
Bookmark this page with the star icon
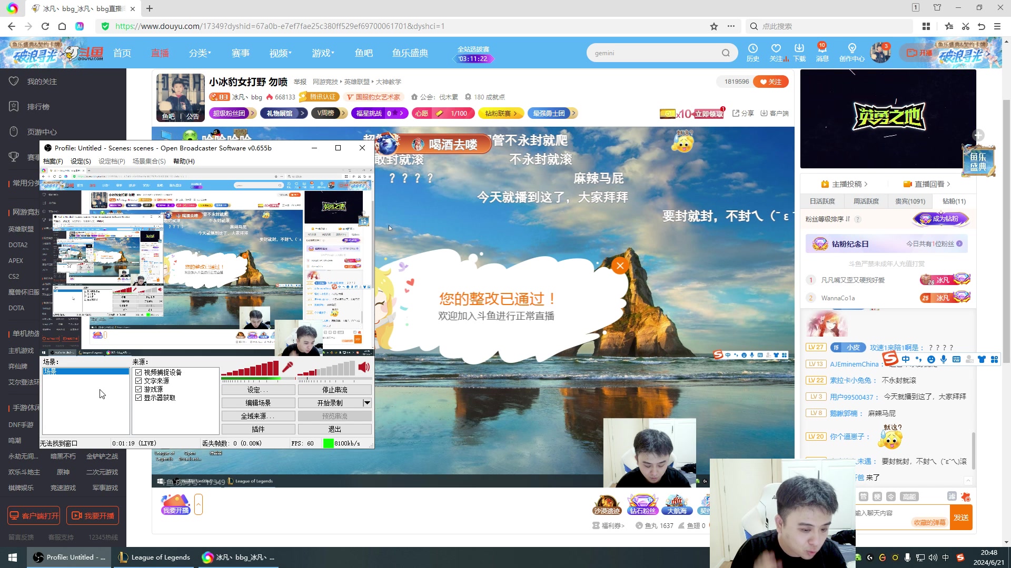click(x=714, y=26)
